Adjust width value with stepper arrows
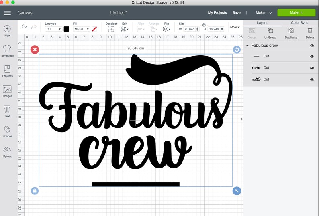319x216 pixels. 197,29
